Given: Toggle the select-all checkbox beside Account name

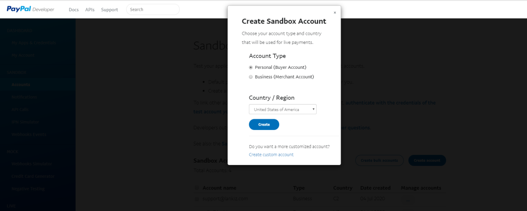Looking at the screenshot, I should (197, 188).
